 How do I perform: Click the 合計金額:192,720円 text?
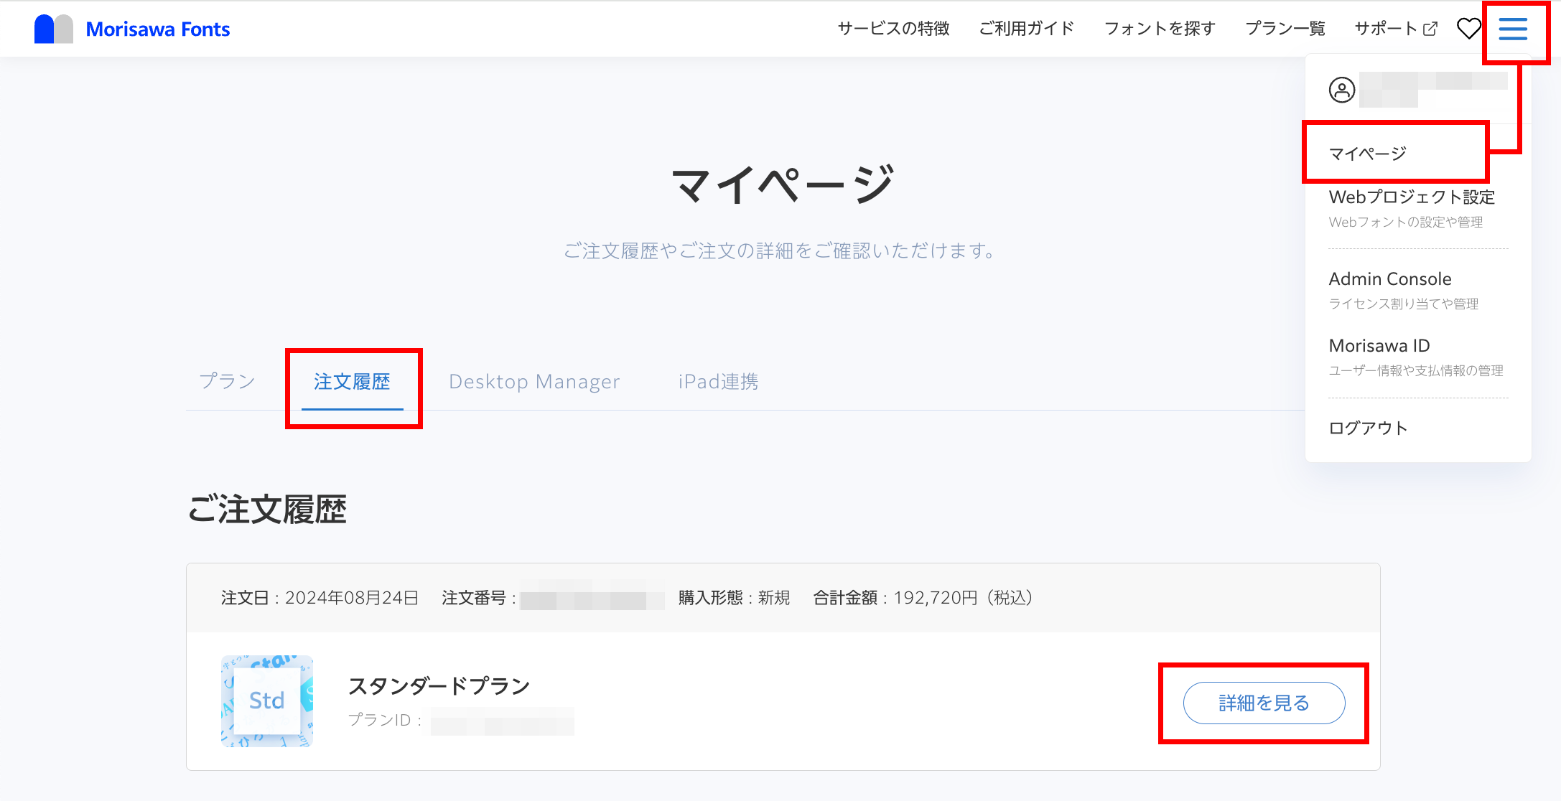[923, 598]
